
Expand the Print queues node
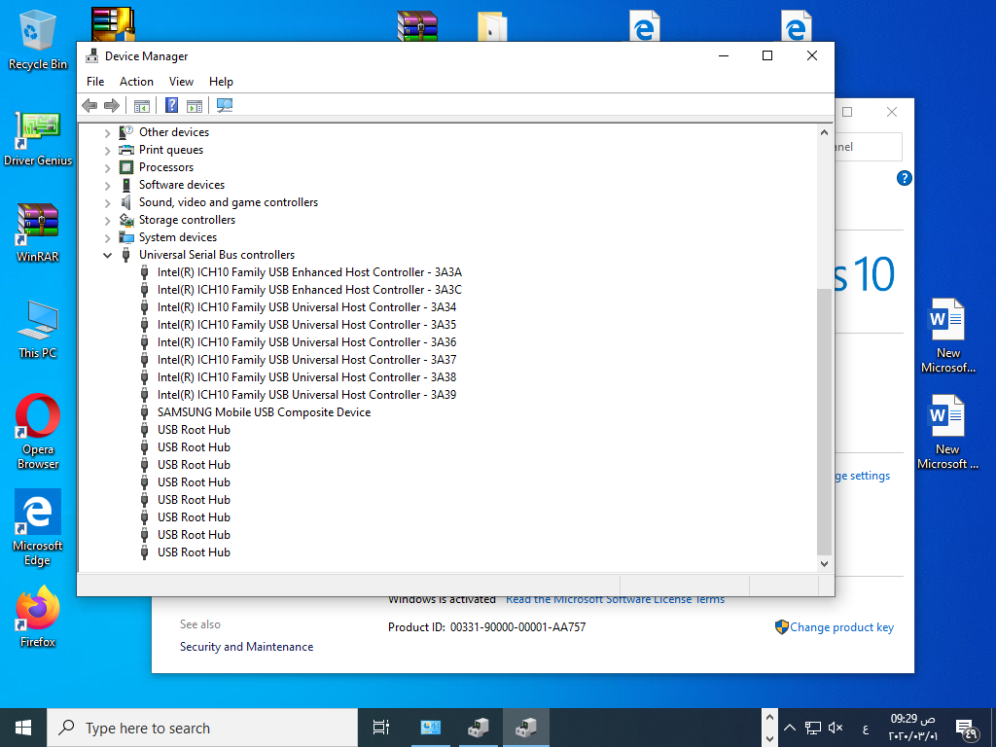point(107,151)
